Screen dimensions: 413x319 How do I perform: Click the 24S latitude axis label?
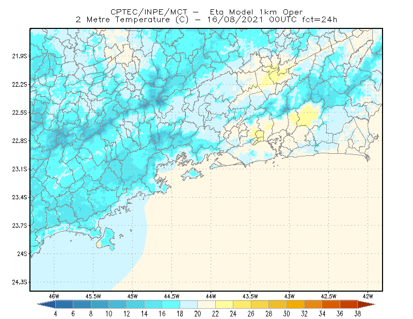click(x=22, y=253)
